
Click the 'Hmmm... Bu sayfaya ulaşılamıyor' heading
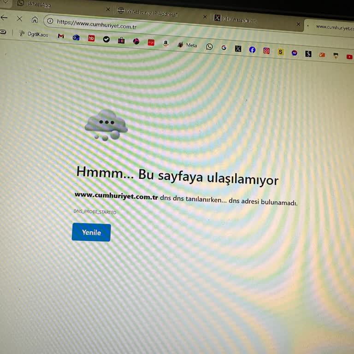tap(177, 176)
